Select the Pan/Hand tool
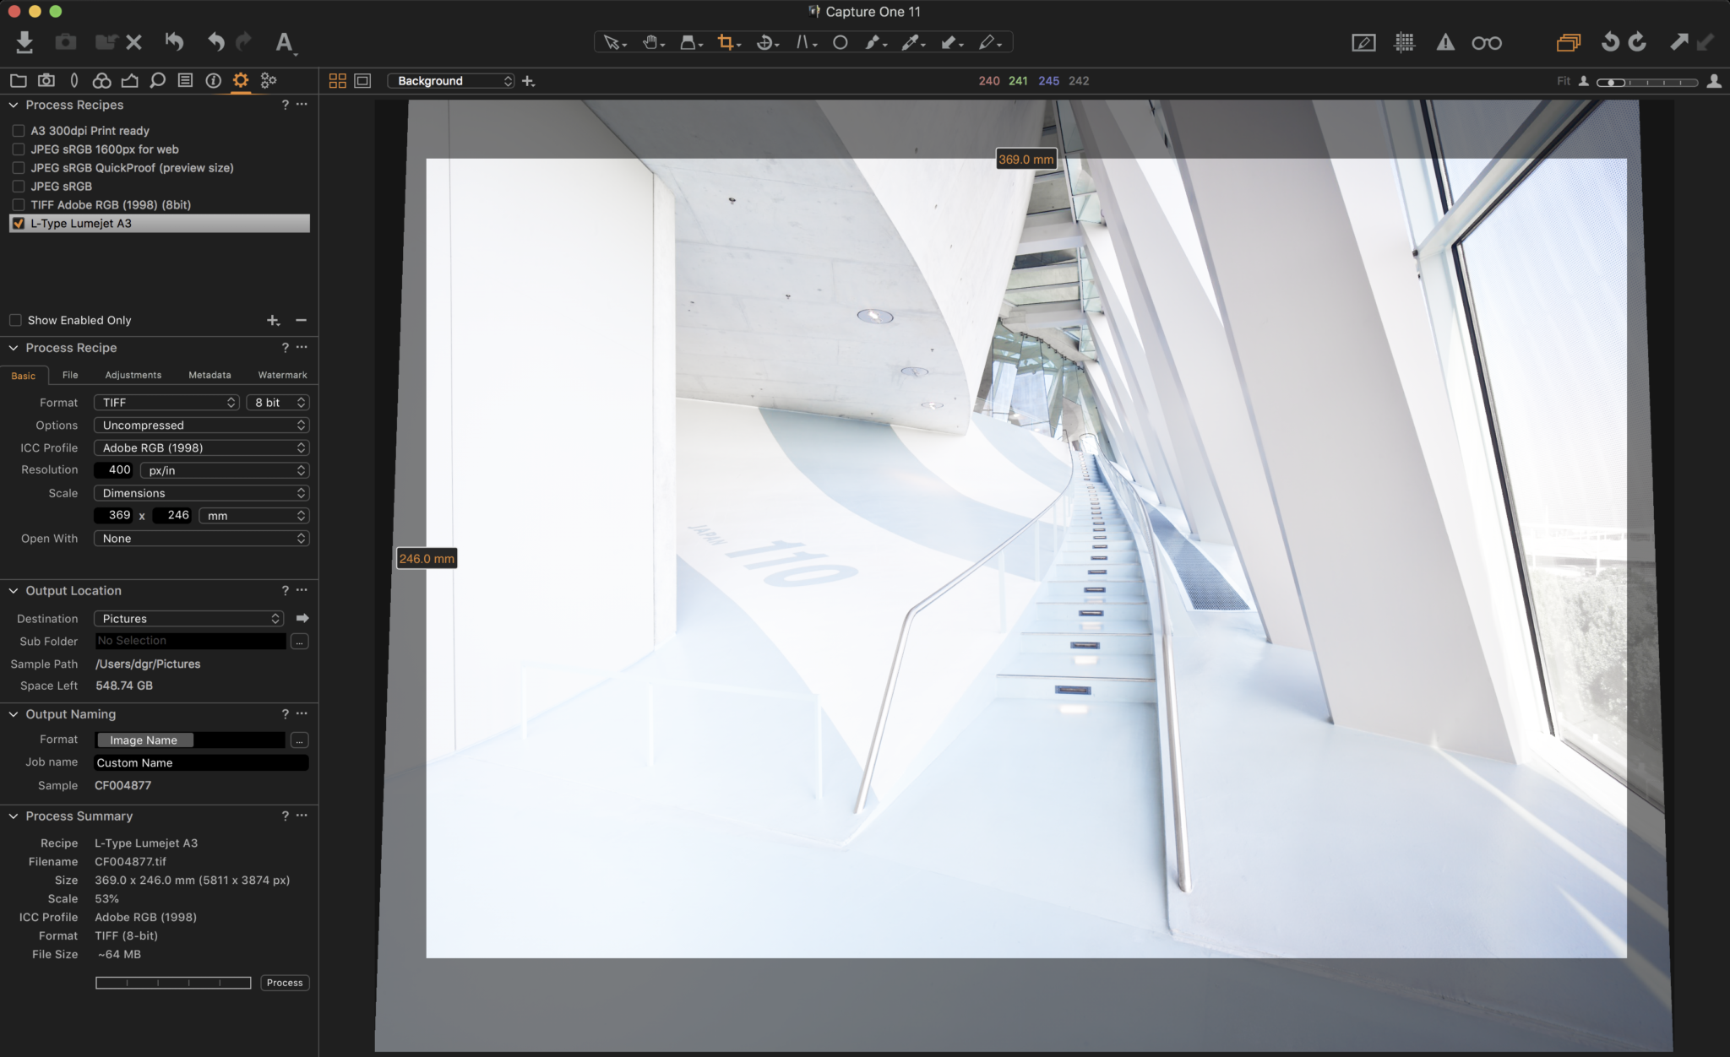This screenshot has height=1057, width=1730. coord(650,41)
